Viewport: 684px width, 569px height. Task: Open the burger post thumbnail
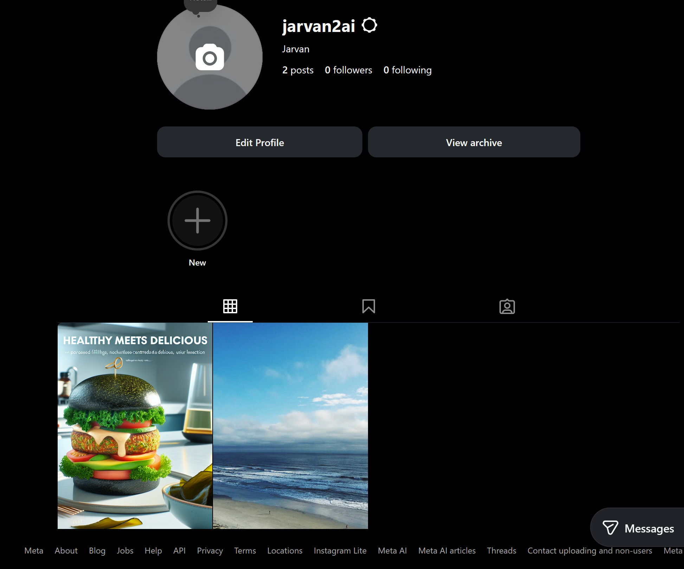point(135,426)
